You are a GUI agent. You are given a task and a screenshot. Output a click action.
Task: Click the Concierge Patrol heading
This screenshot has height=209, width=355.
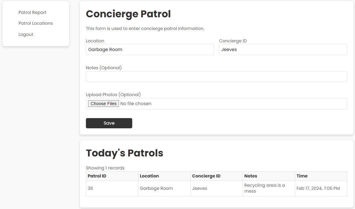[128, 14]
